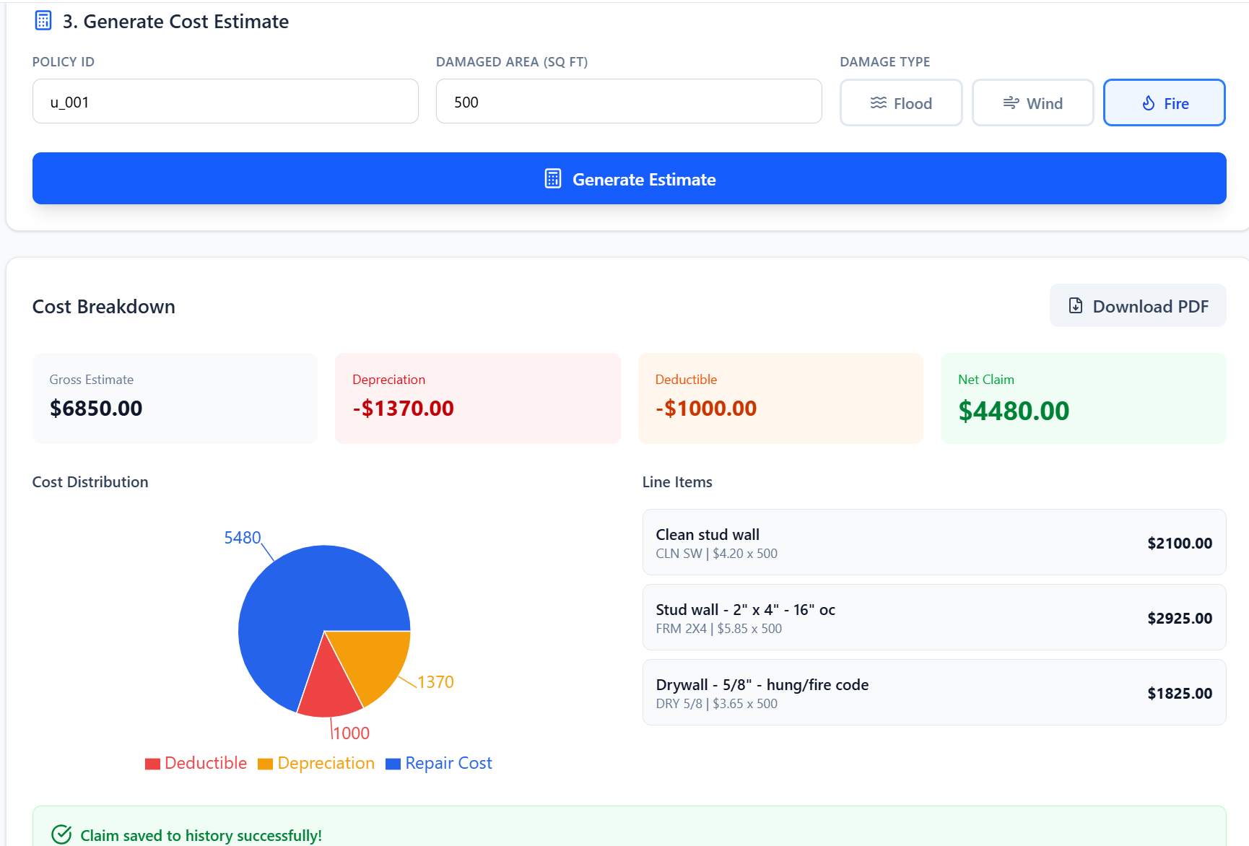Click the Line Items heading

click(677, 481)
